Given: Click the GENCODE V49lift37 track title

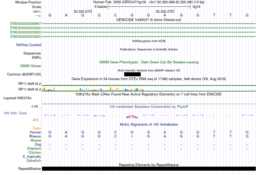Looking at the screenshot, I should coord(148,20).
